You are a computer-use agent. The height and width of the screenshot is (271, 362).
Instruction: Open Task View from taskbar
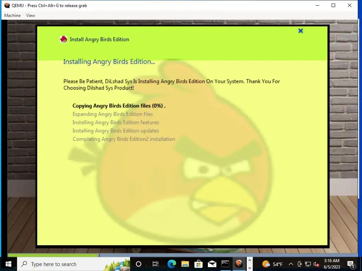(156, 264)
